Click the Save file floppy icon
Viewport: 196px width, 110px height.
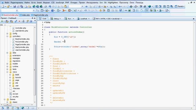[x=14, y=6]
